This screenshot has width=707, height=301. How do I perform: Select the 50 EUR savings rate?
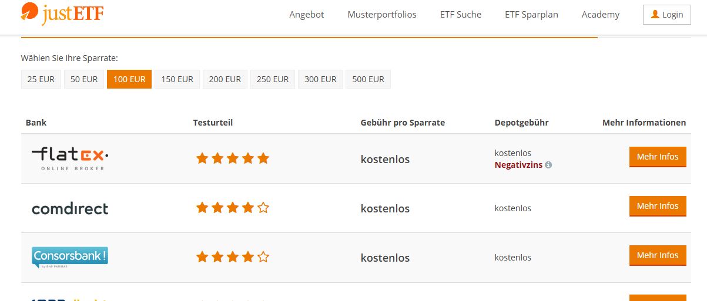[x=84, y=79]
